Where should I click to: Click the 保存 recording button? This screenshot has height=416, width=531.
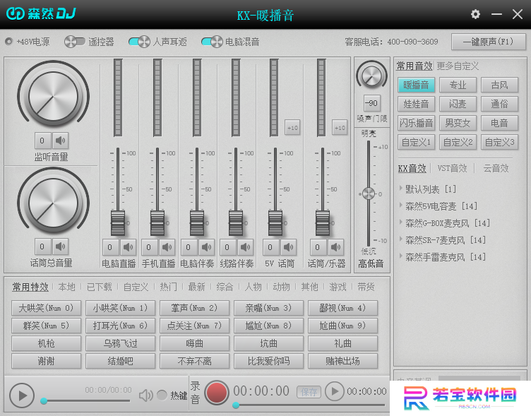pos(309,392)
